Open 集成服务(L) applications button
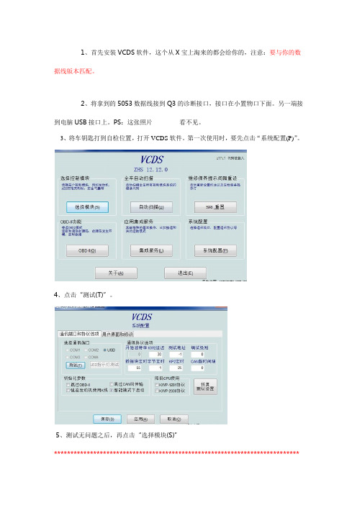The width and height of the screenshot is (357, 505). coord(151,250)
